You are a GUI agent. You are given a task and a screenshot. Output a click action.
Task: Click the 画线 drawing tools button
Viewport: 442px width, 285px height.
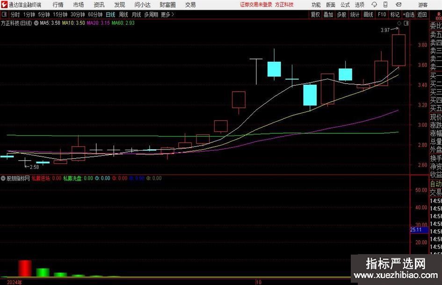click(368, 15)
